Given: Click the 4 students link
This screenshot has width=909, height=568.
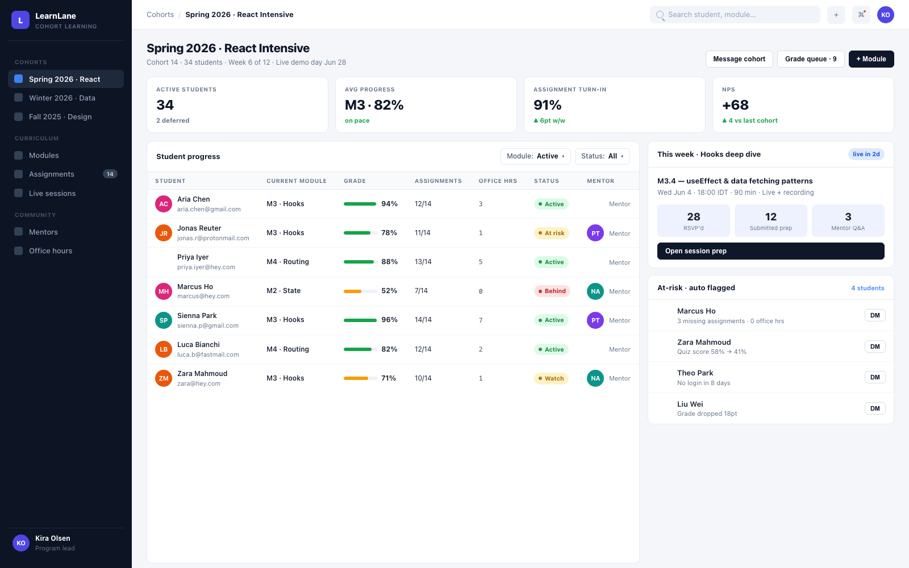Looking at the screenshot, I should click(868, 288).
